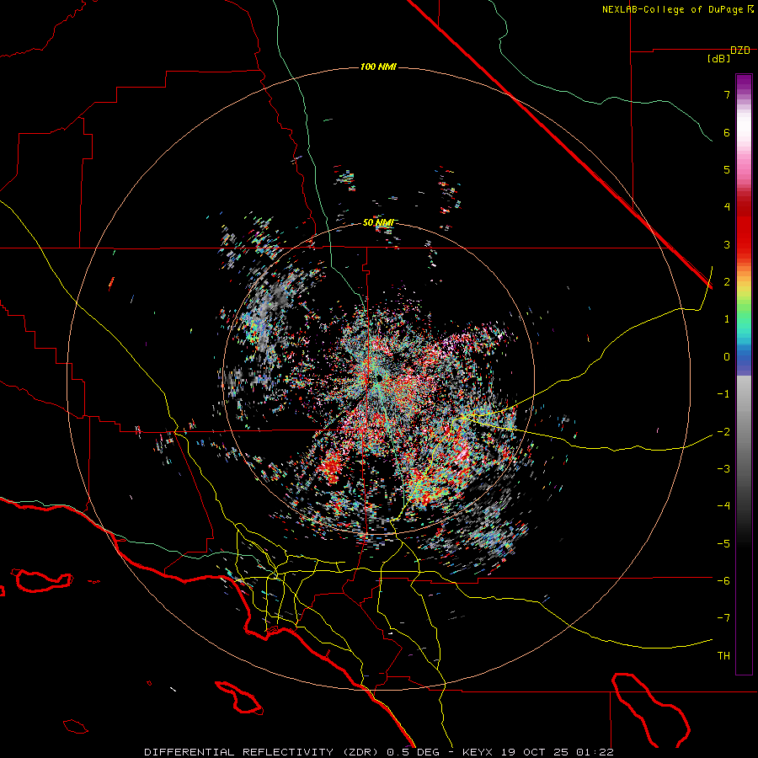
Task: Click the [dB] units label
Action: point(719,59)
